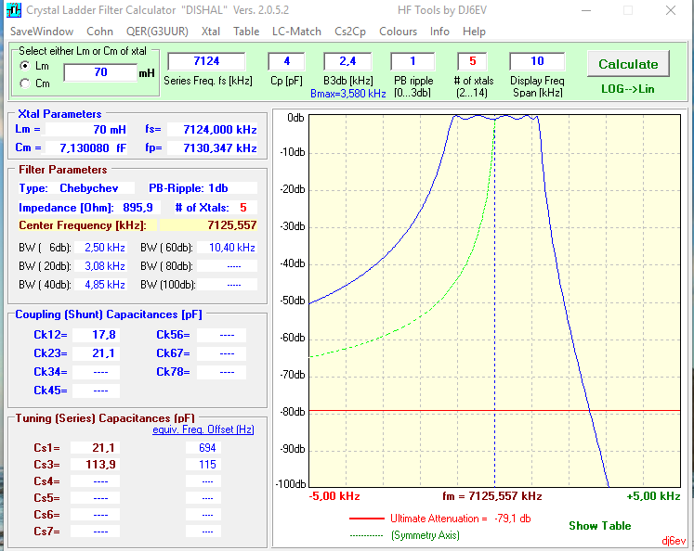Open the QER(G3UUR) menu

[157, 32]
